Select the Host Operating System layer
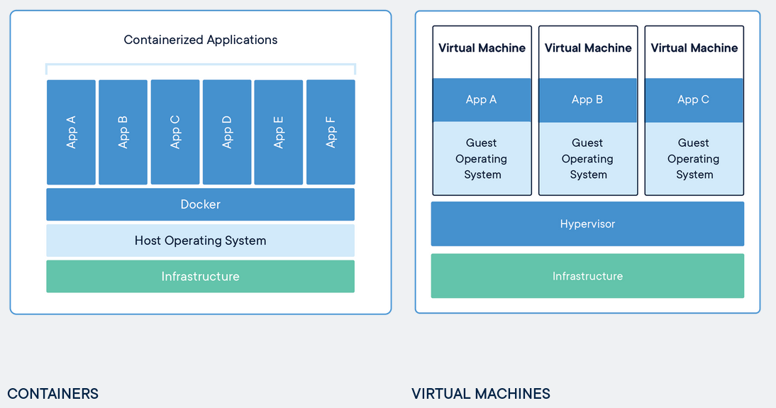 tap(200, 241)
